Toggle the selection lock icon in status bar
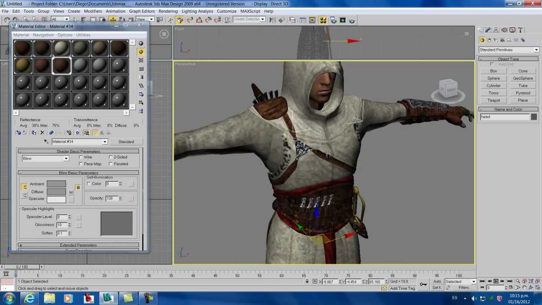This screenshot has width=542, height=305. pyautogui.click(x=307, y=281)
